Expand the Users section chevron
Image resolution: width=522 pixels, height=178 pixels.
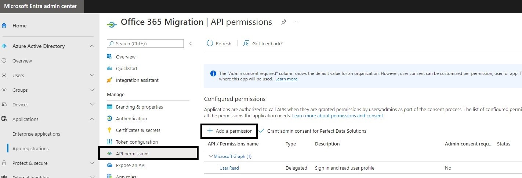(92, 75)
